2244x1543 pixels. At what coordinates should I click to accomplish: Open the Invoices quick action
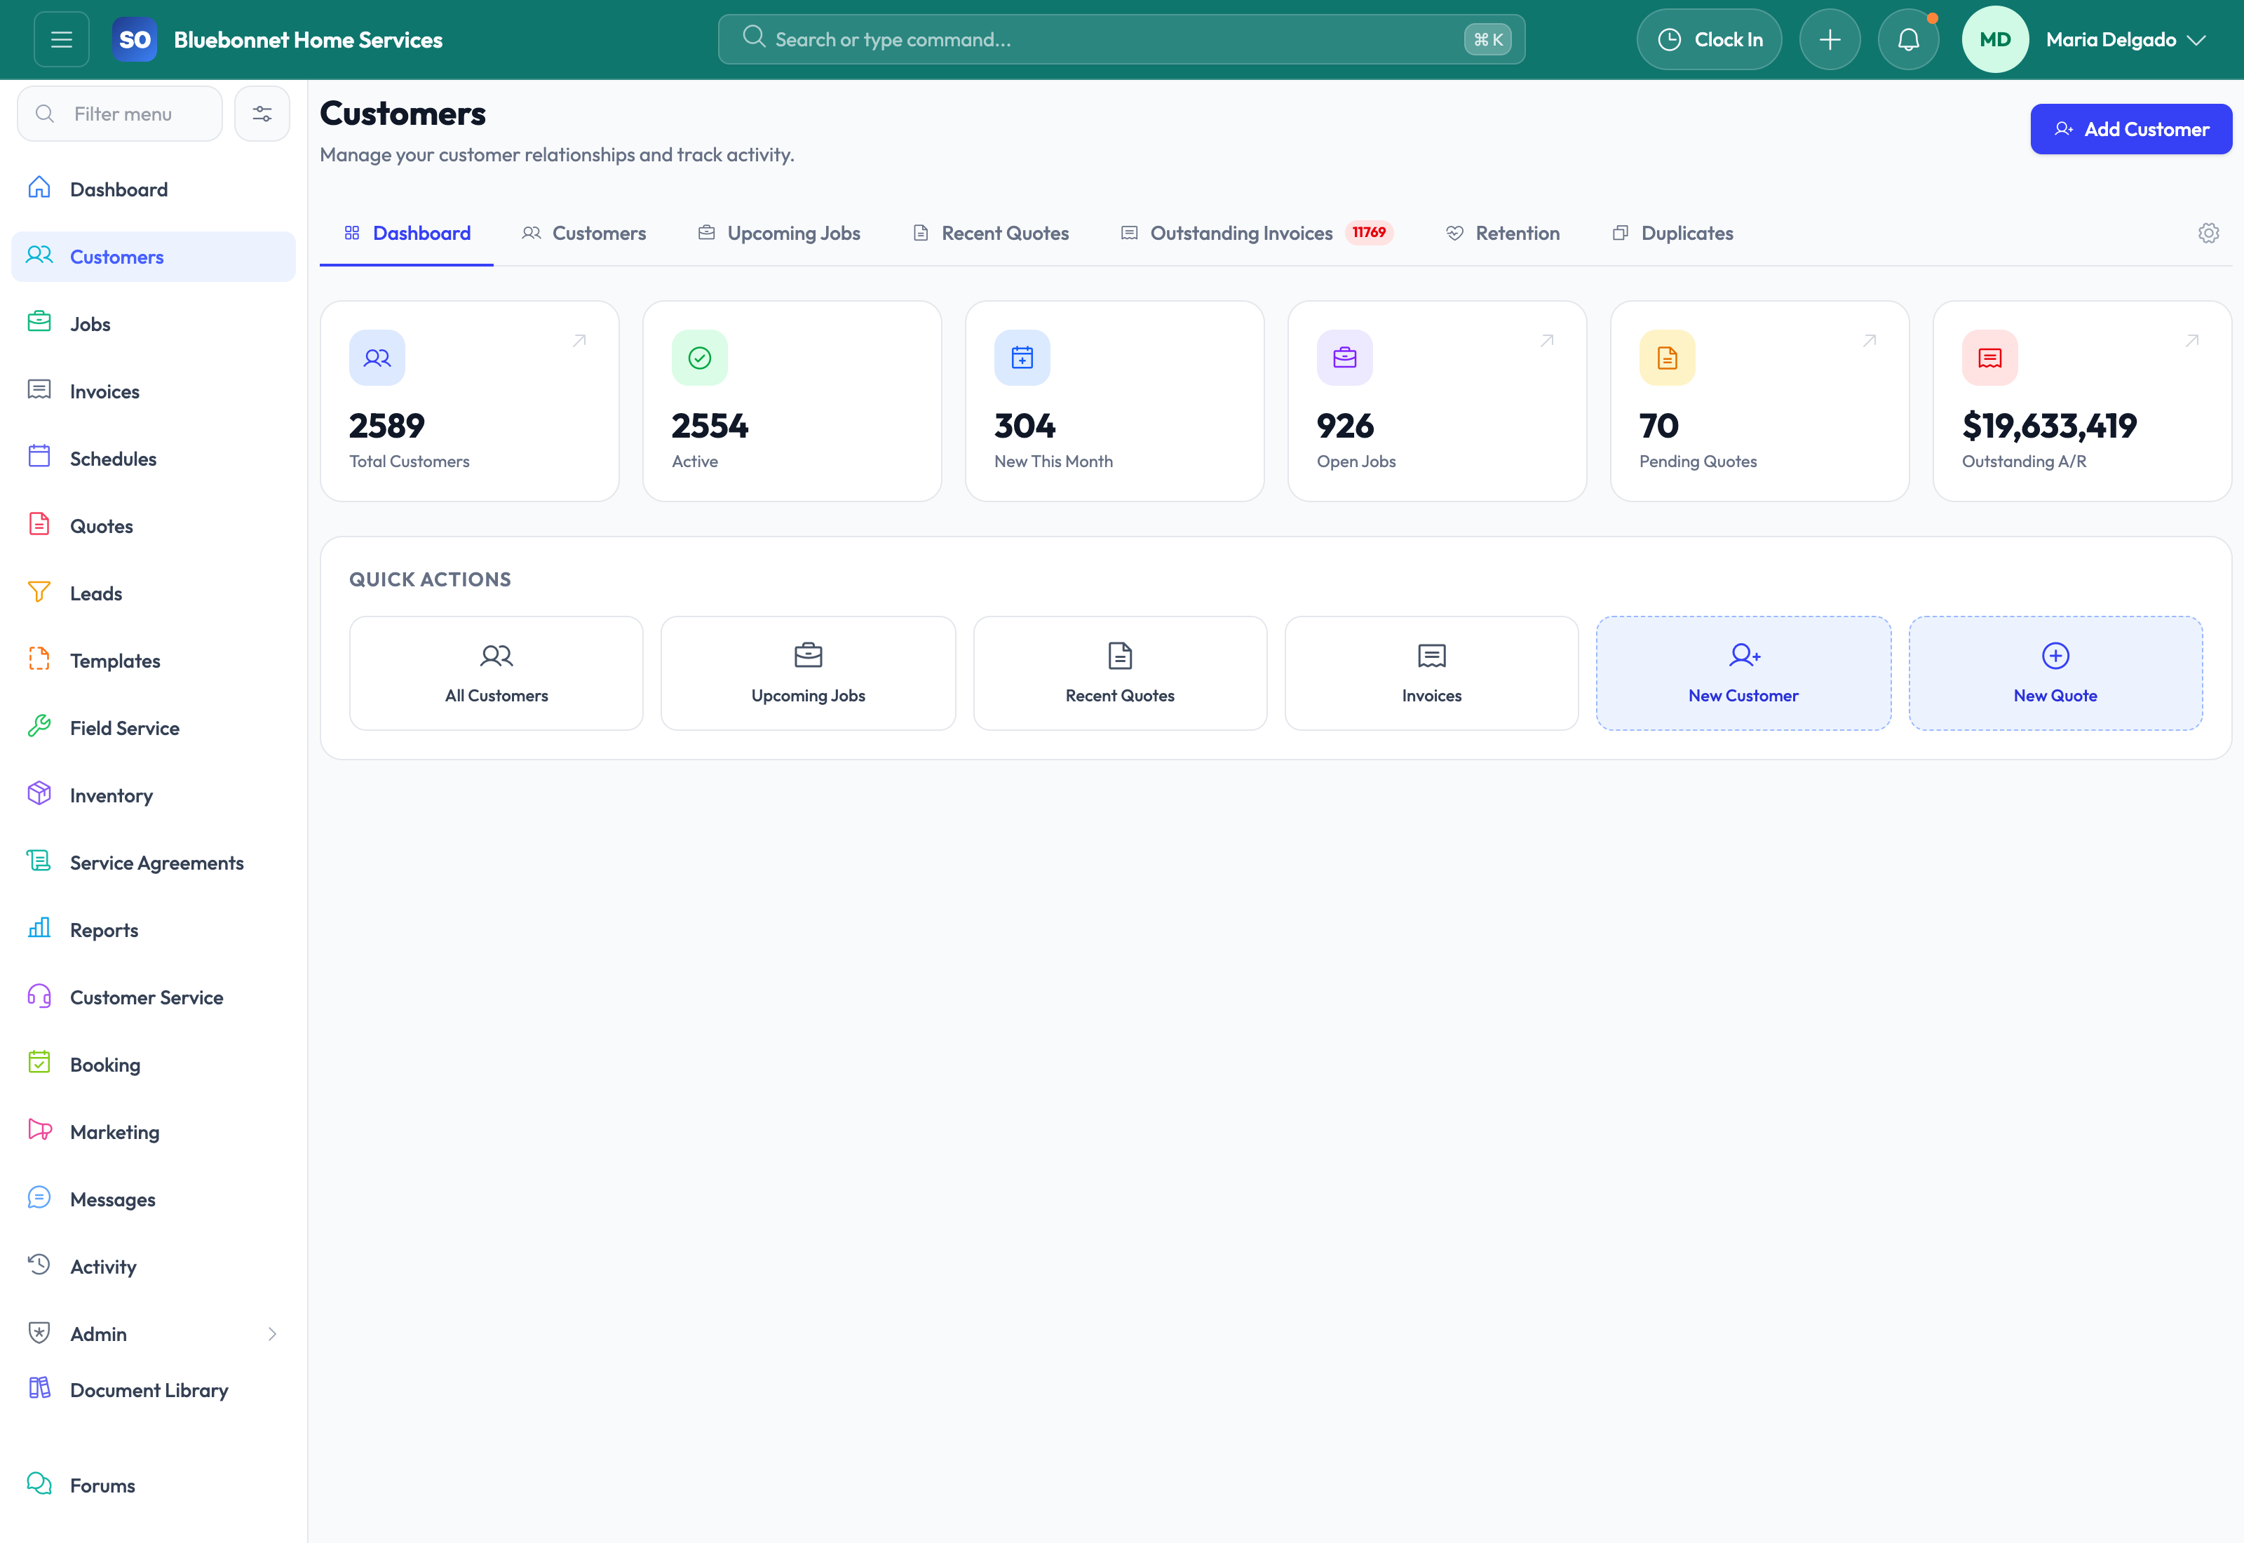pos(1431,673)
